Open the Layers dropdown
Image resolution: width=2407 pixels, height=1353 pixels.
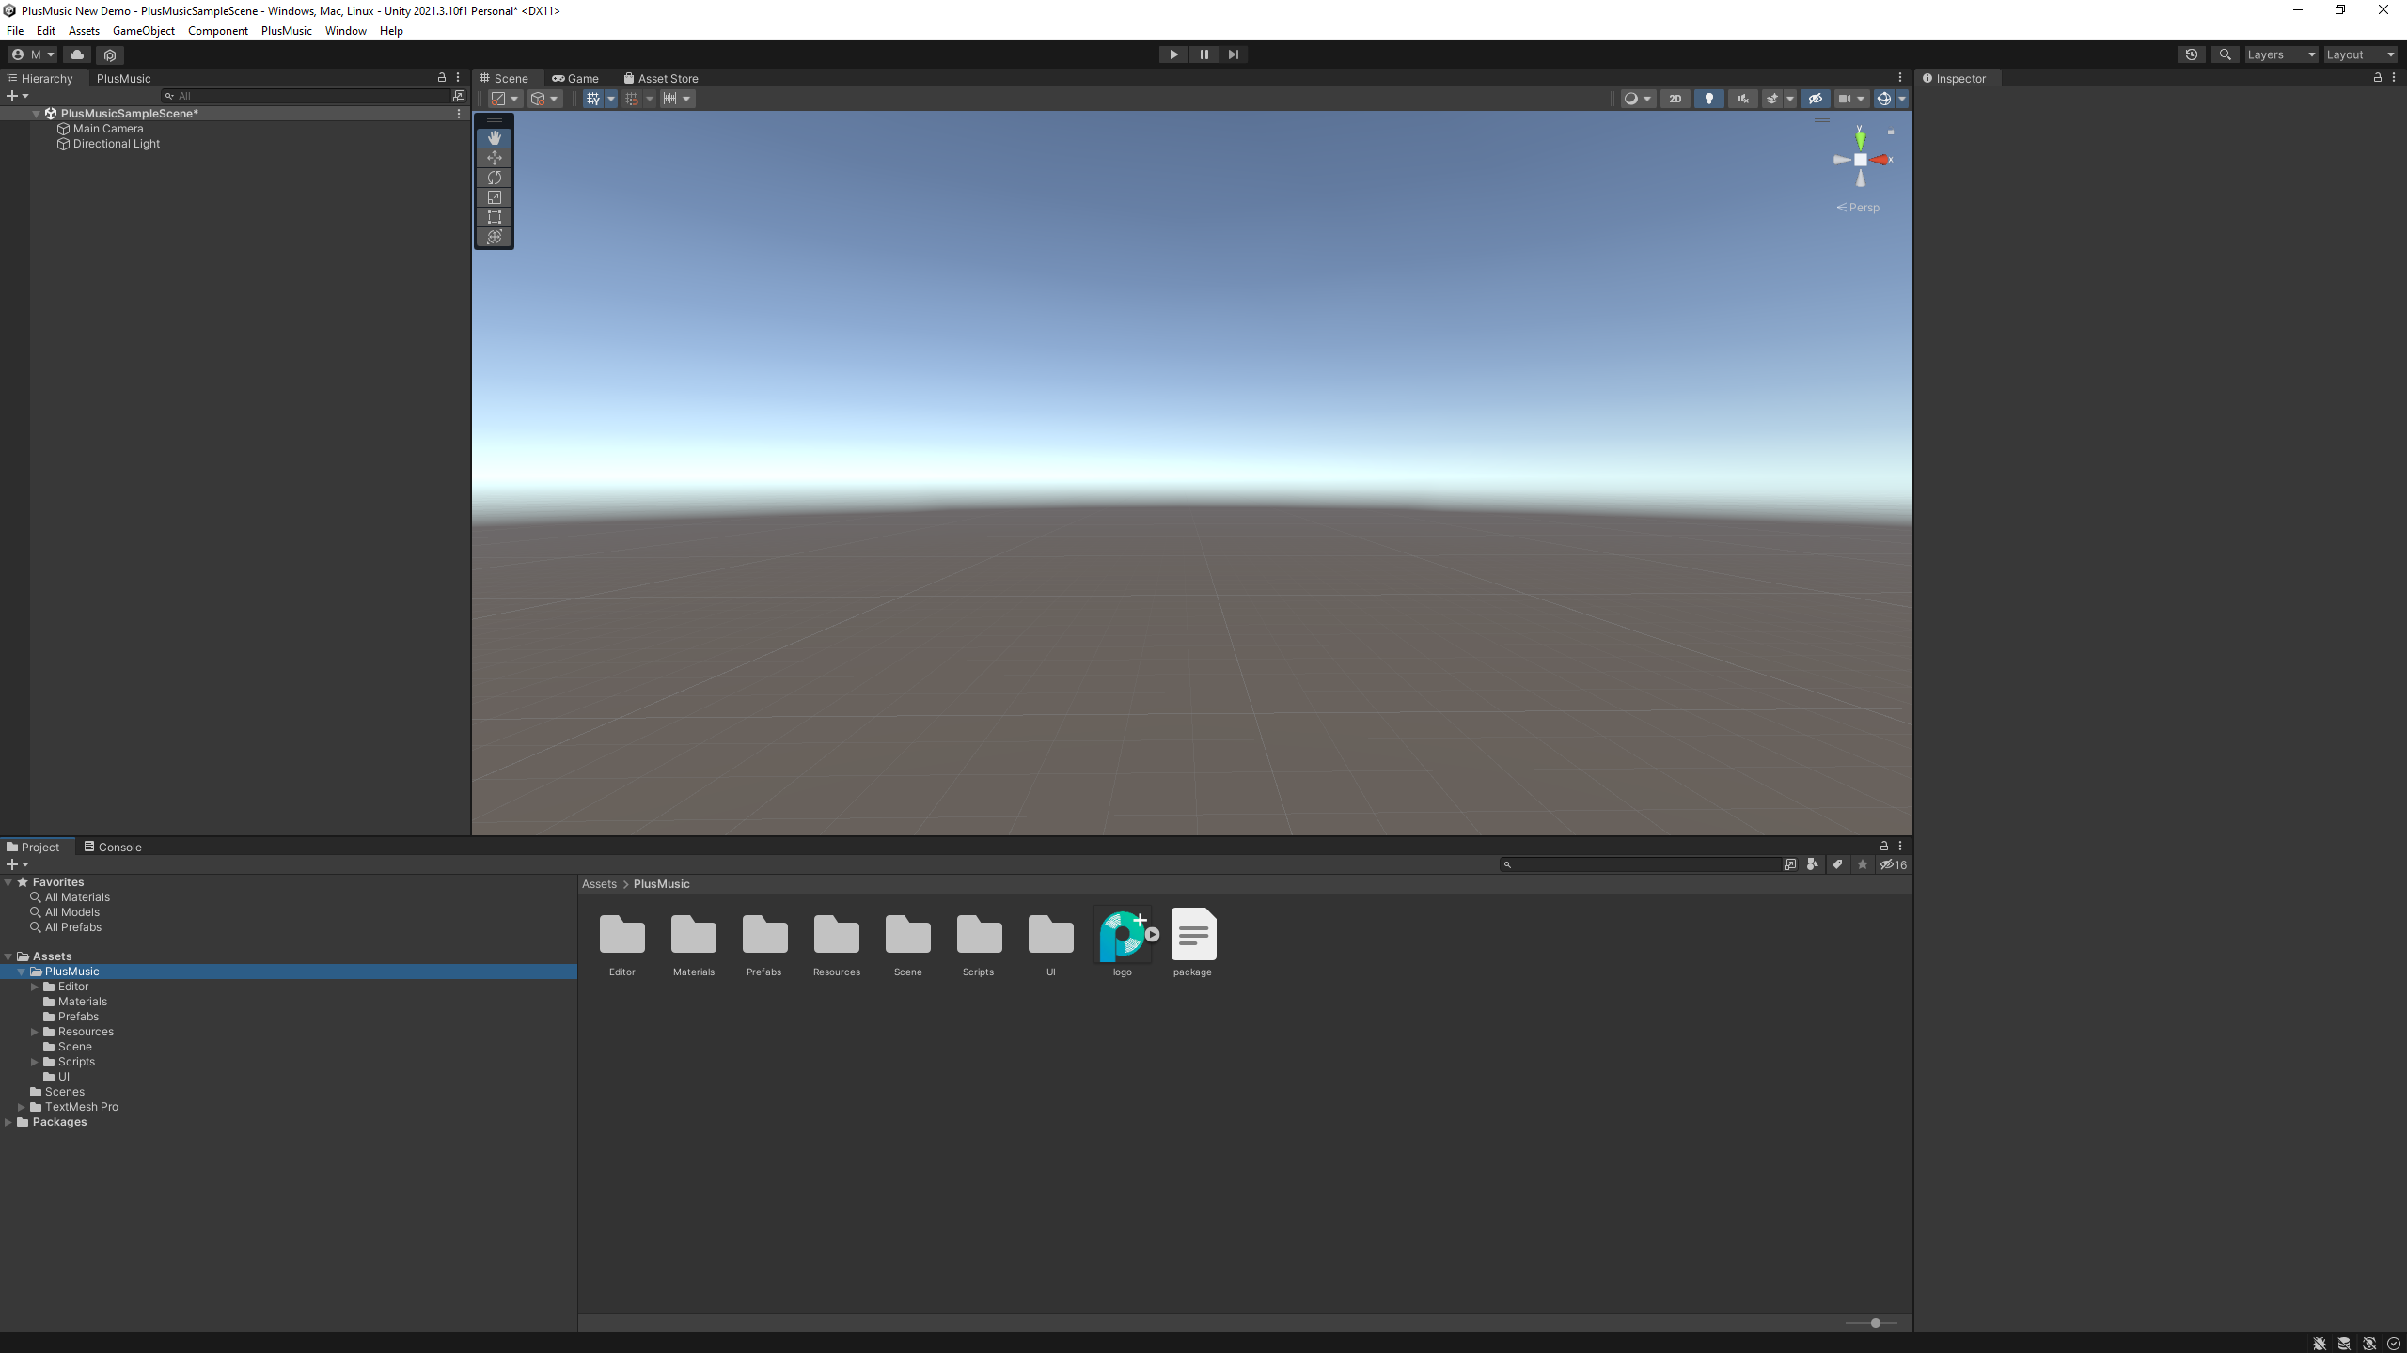[2280, 54]
